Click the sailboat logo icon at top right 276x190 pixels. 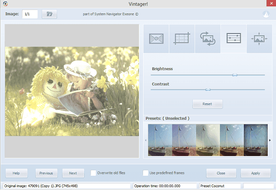266,14
